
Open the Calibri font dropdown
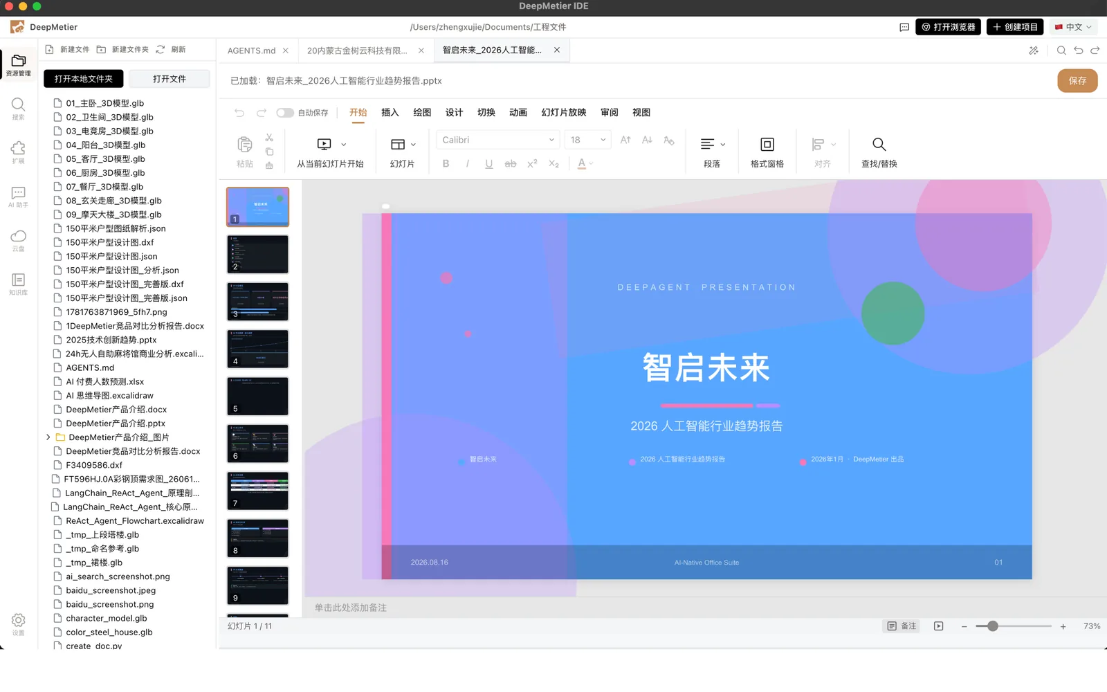coord(498,140)
